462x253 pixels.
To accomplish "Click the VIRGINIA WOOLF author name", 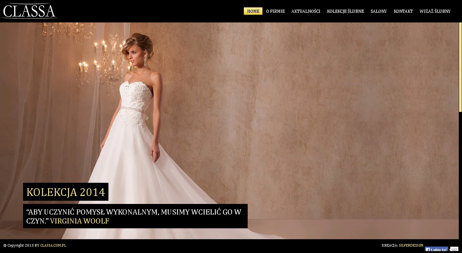I will click(x=80, y=221).
